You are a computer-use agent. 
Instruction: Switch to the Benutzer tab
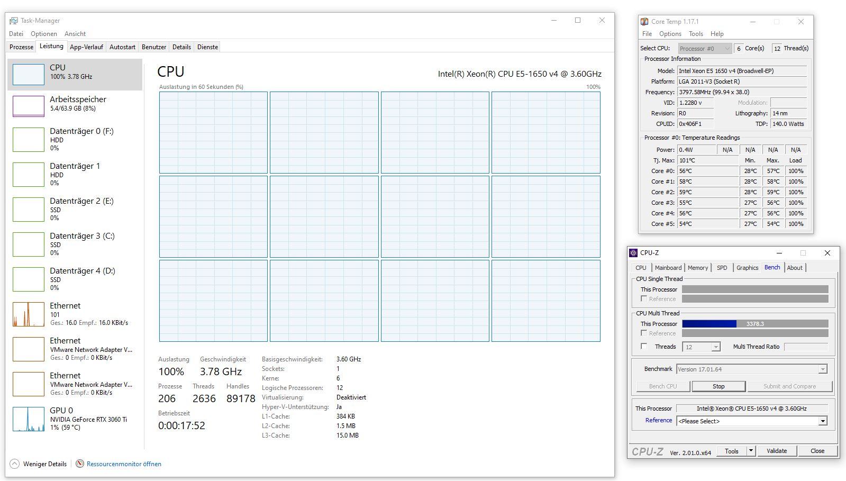154,47
